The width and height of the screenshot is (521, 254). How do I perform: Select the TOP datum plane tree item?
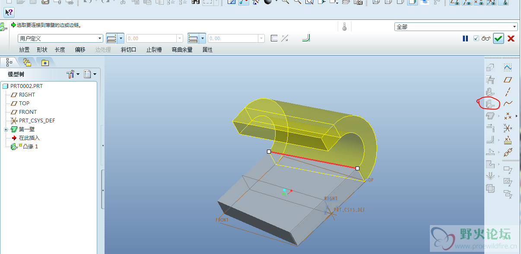[x=20, y=103]
